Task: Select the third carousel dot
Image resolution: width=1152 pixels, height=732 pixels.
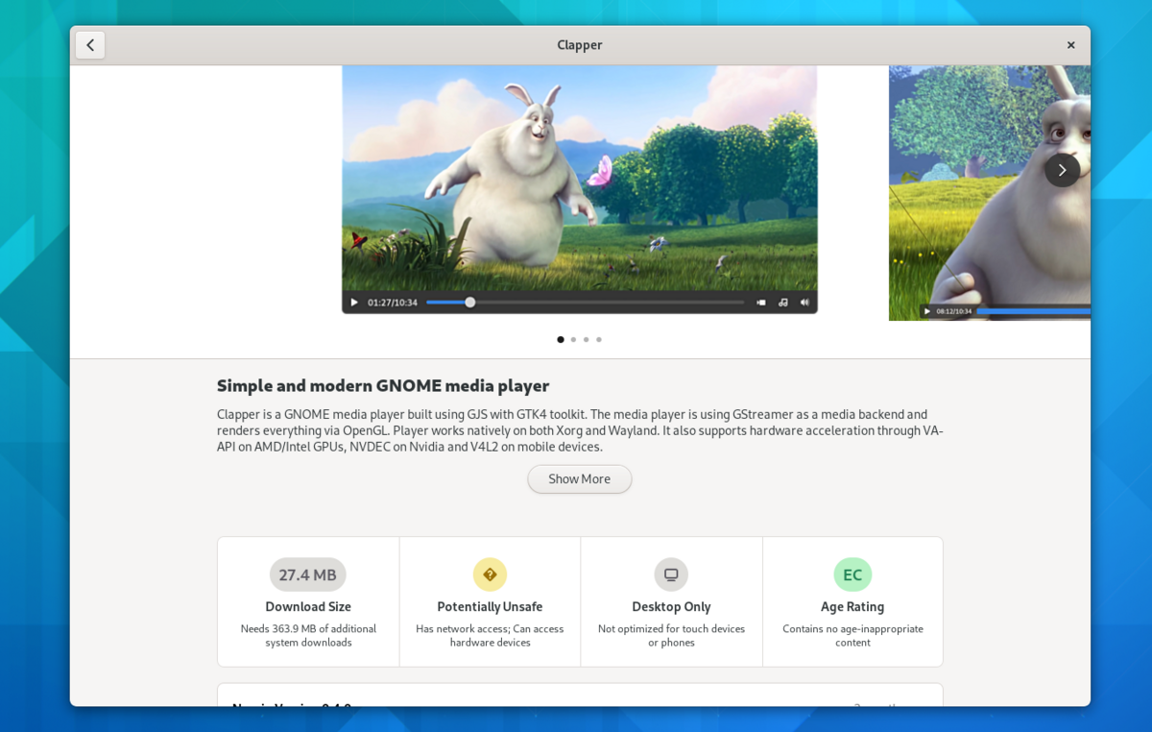Action: (586, 339)
